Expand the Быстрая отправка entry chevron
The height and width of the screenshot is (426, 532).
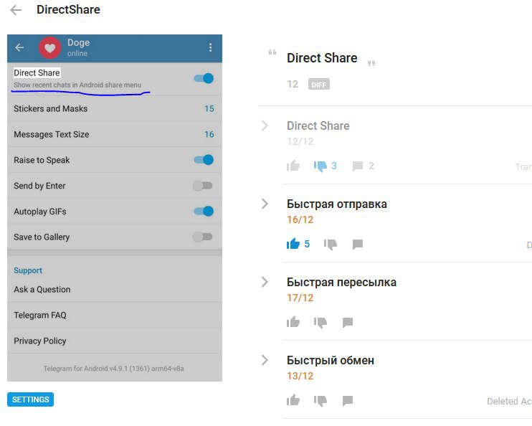(x=265, y=204)
